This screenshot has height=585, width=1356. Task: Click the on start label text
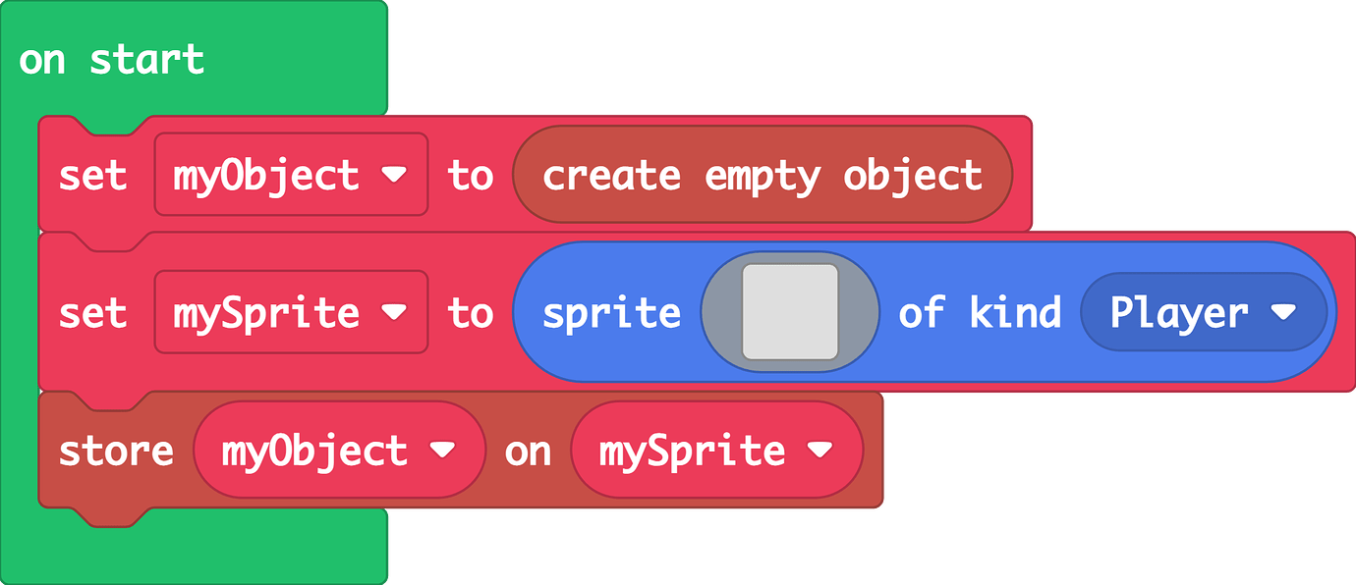point(111,59)
